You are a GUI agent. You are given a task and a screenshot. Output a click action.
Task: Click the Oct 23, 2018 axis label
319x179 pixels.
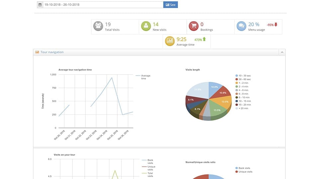pyautogui.click(x=91, y=135)
